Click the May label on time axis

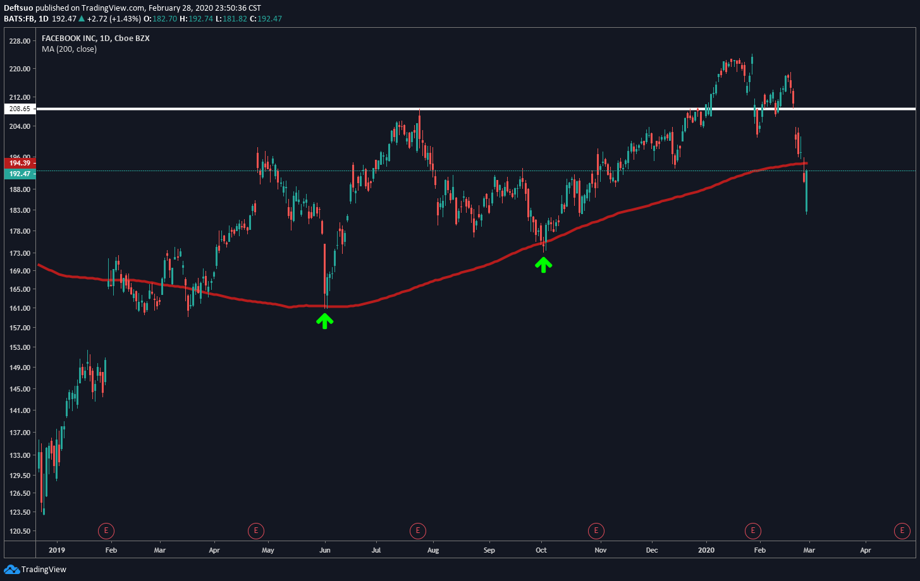pos(267,551)
